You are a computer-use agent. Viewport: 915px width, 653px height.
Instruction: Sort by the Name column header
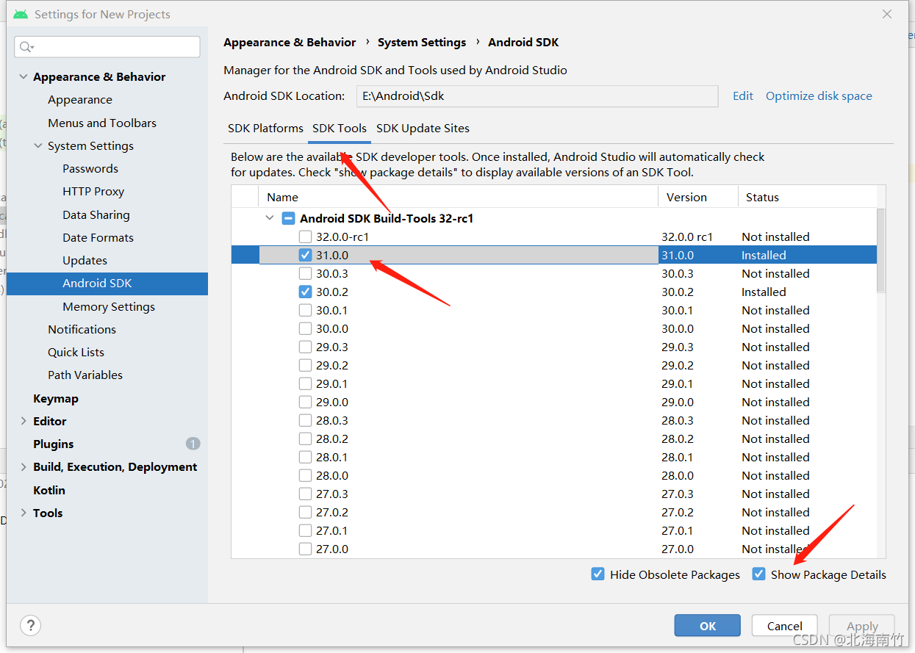[458, 197]
